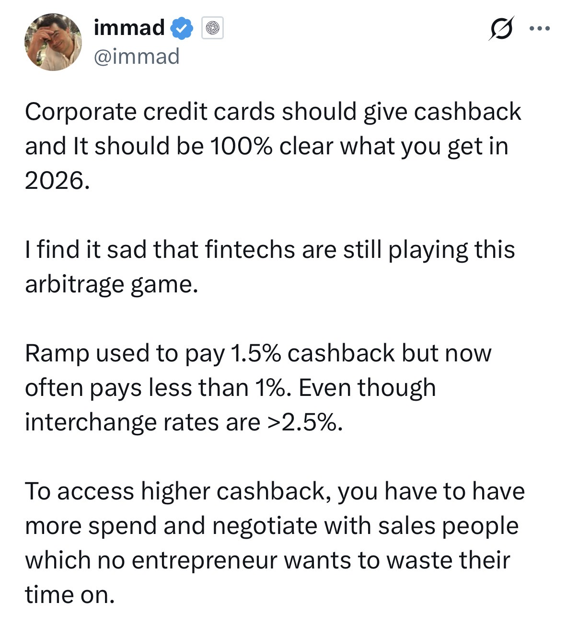Image resolution: width=578 pixels, height=626 pixels.
Task: Tap the Grok slashed-circle icon
Action: coord(501,28)
